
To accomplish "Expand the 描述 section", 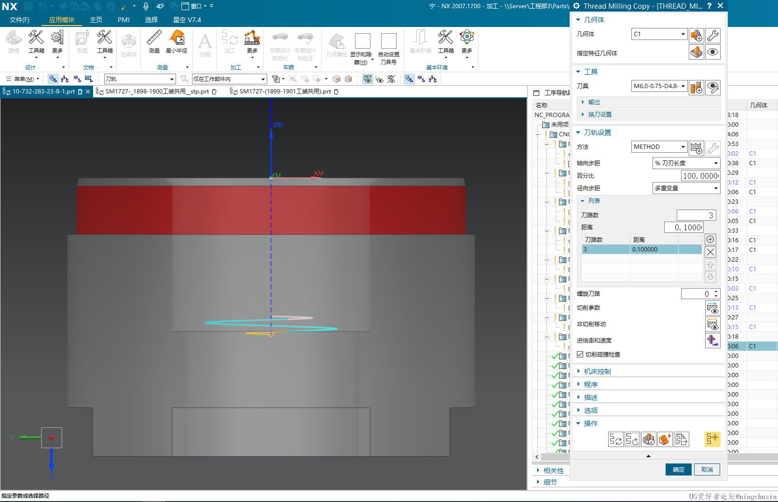I will [649, 397].
